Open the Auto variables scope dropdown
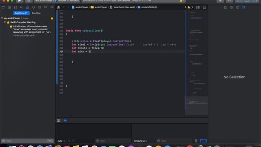This screenshot has height=147, width=261. 61,141
